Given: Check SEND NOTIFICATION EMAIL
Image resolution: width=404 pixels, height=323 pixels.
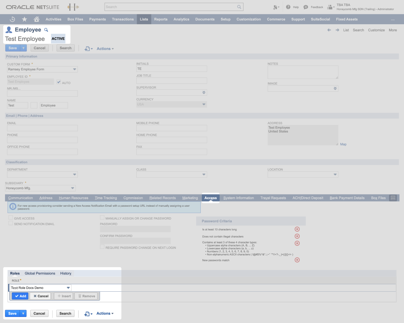Looking at the screenshot, I should 11,223.
